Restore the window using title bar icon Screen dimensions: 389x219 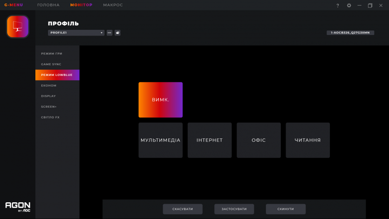click(370, 5)
